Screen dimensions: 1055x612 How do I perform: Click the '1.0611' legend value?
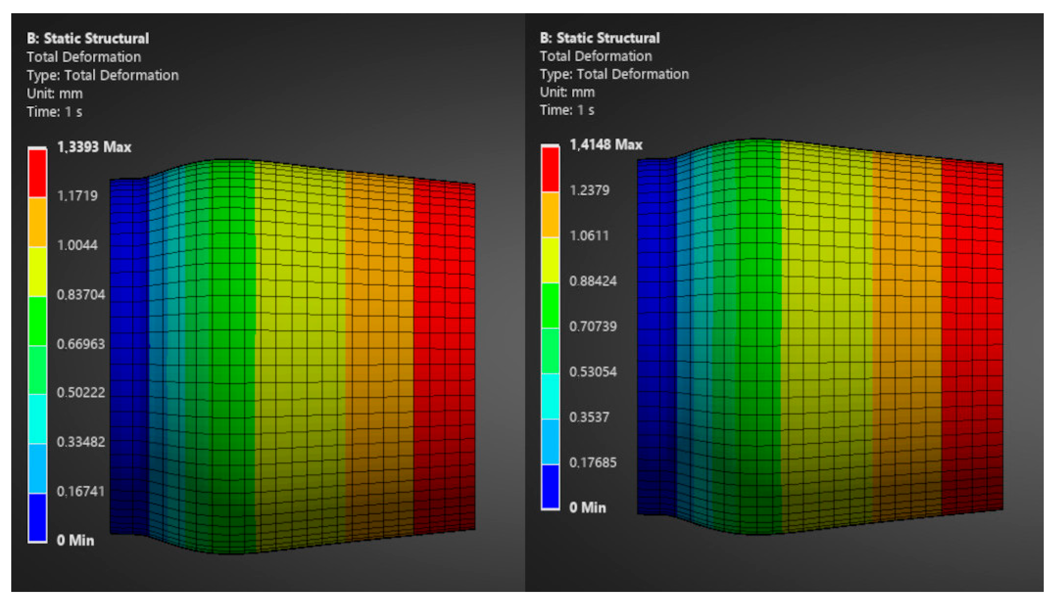(590, 235)
